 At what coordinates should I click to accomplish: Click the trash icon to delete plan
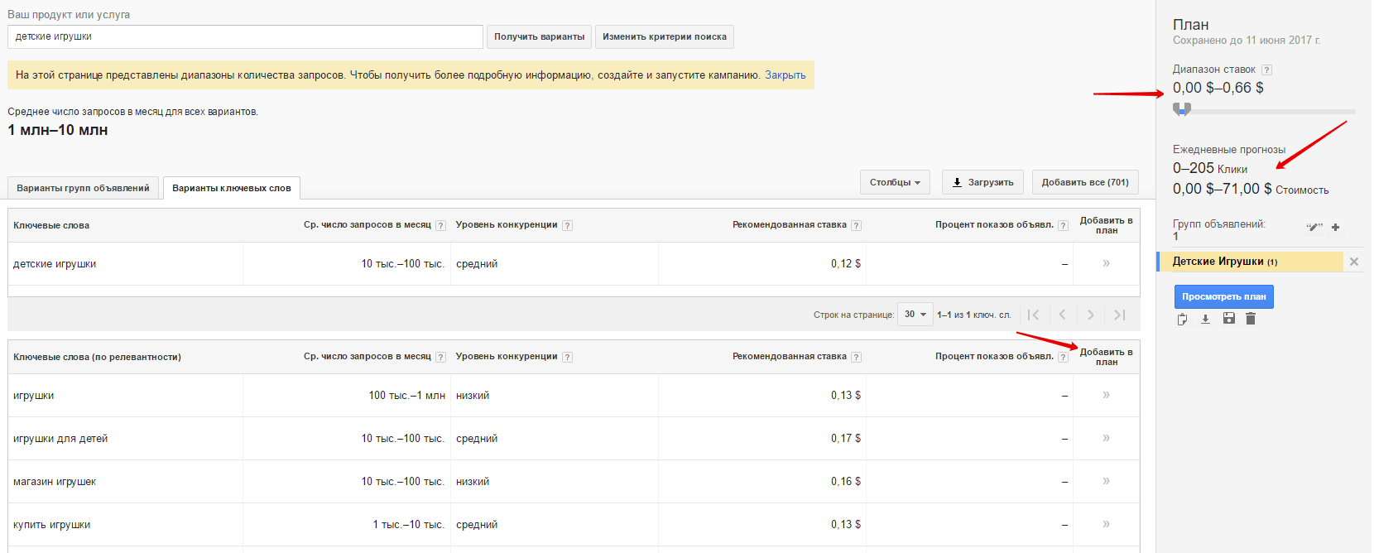[1251, 319]
